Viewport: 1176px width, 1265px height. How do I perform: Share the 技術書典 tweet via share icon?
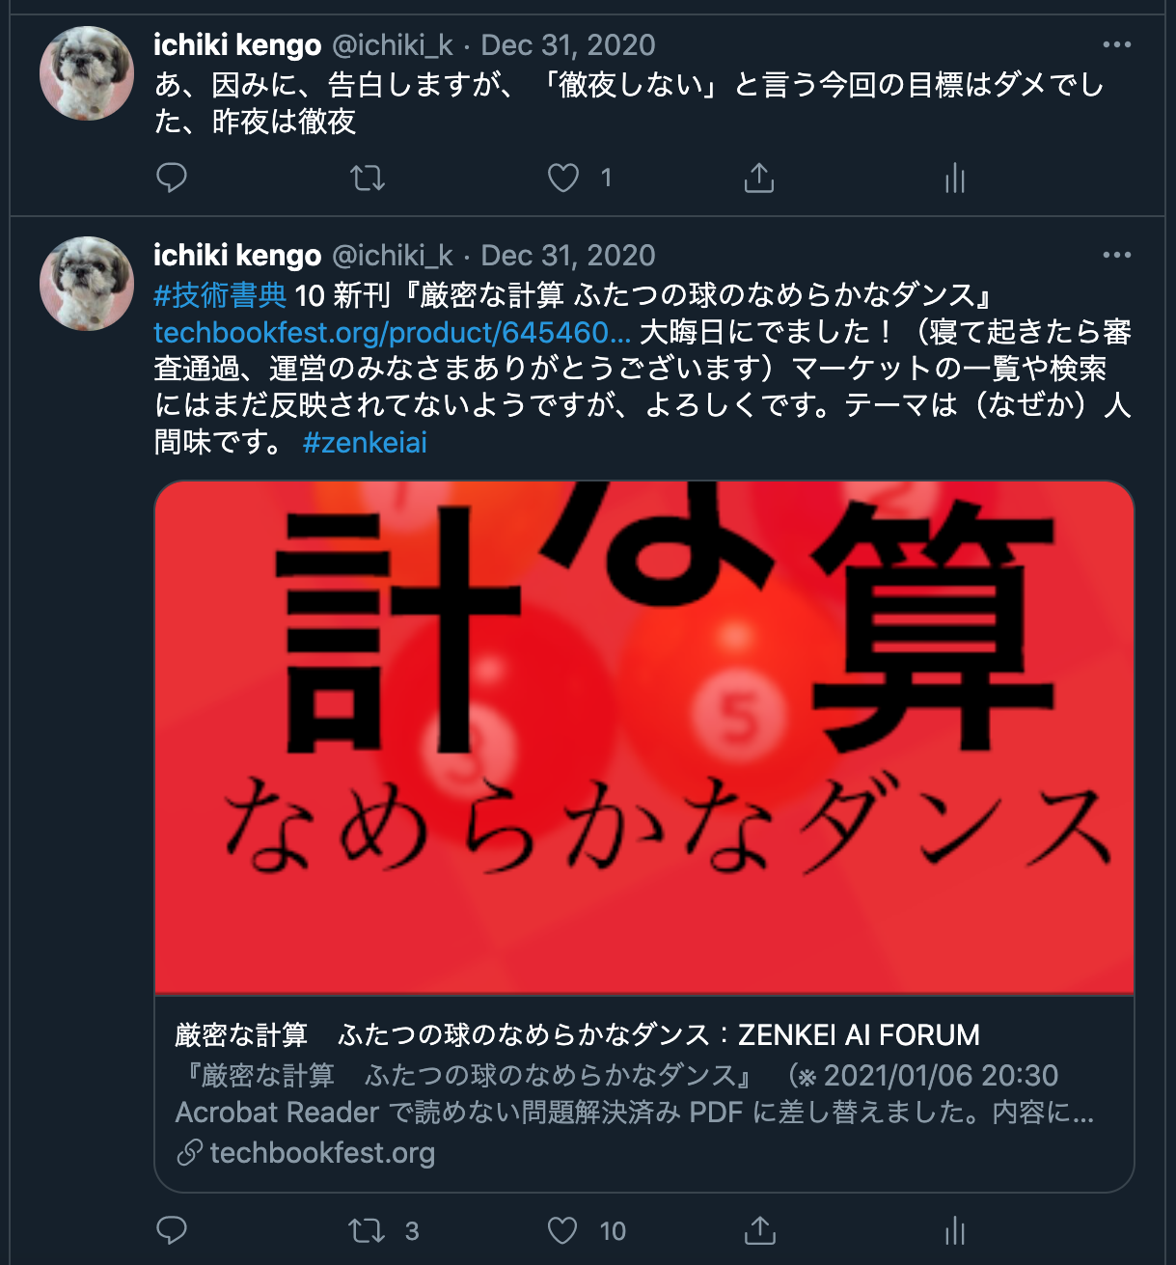[x=759, y=1230]
